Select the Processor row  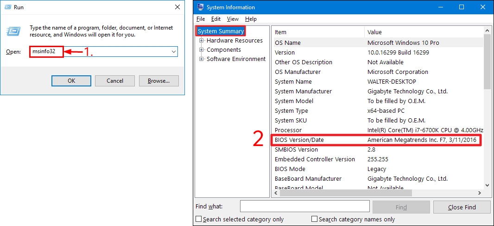tap(378, 130)
